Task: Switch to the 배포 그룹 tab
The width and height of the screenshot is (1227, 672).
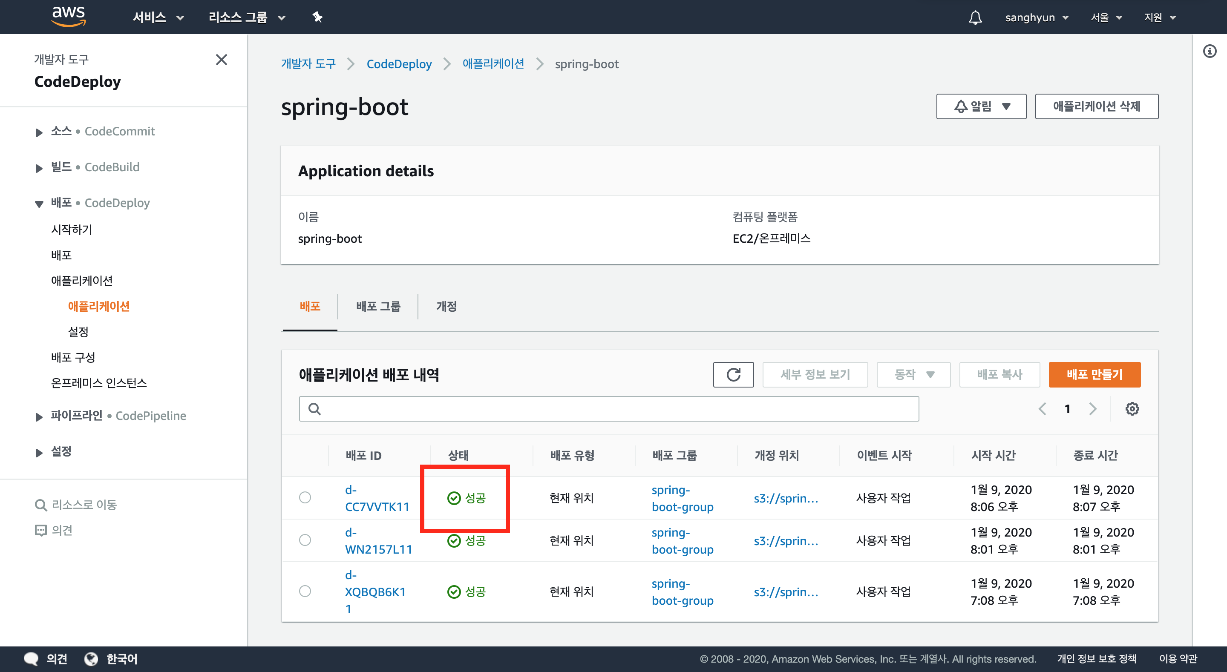Action: click(x=378, y=306)
